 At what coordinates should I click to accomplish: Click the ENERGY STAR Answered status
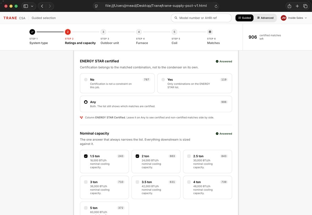pyautogui.click(x=224, y=62)
